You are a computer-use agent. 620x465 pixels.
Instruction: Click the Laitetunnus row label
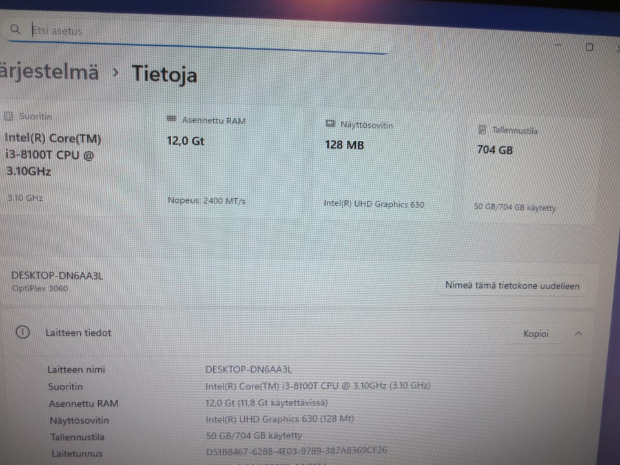77,453
